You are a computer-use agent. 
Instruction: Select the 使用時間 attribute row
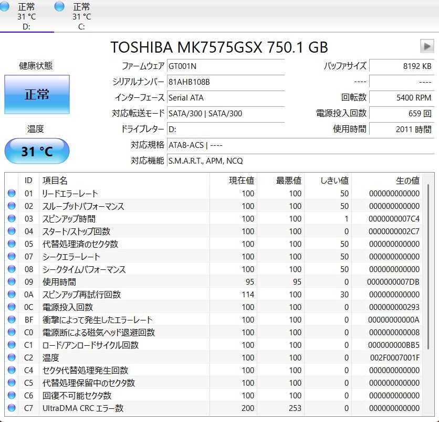click(210, 282)
